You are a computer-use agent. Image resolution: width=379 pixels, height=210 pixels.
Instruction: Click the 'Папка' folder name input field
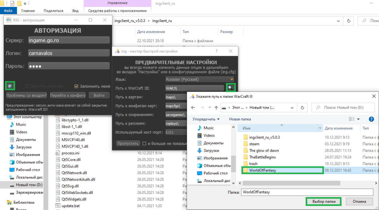pyautogui.click(x=307, y=192)
